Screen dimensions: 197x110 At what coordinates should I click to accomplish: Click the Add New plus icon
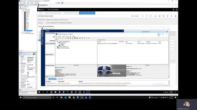[x=54, y=37]
